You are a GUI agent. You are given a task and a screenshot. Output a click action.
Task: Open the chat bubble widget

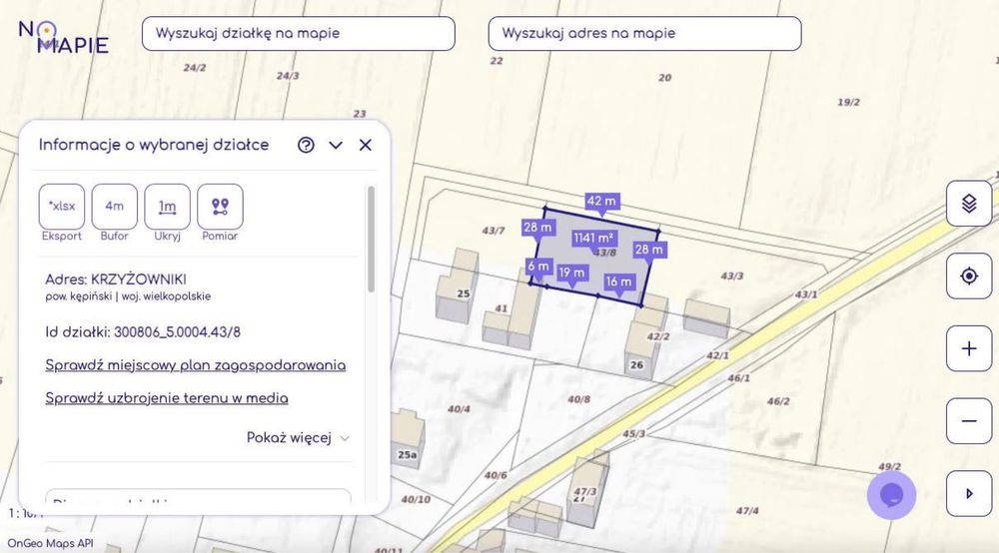tap(891, 495)
